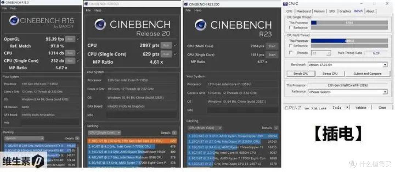Click the Bench CPU button
Screen dimensions: 395x172
click(301, 74)
